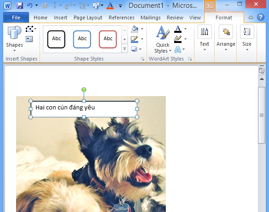
Task: Click the Shape Outline pencil icon
Action: (x=134, y=39)
